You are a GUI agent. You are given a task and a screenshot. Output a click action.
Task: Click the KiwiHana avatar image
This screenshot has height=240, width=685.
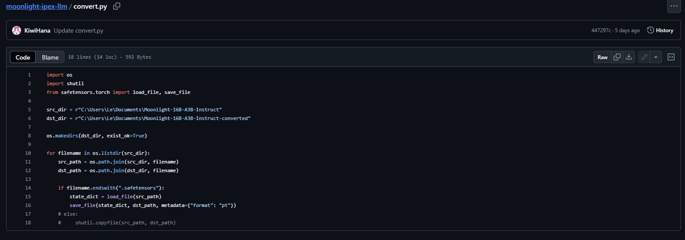17,30
